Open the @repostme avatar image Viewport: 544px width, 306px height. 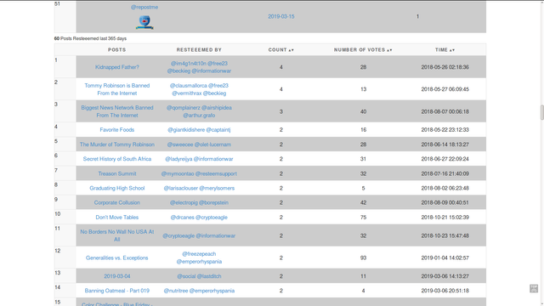144,21
